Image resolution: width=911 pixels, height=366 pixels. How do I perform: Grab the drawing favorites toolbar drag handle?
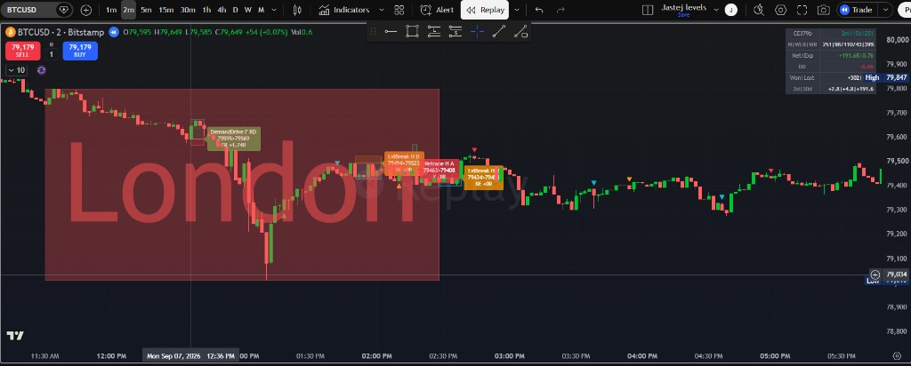click(x=373, y=31)
